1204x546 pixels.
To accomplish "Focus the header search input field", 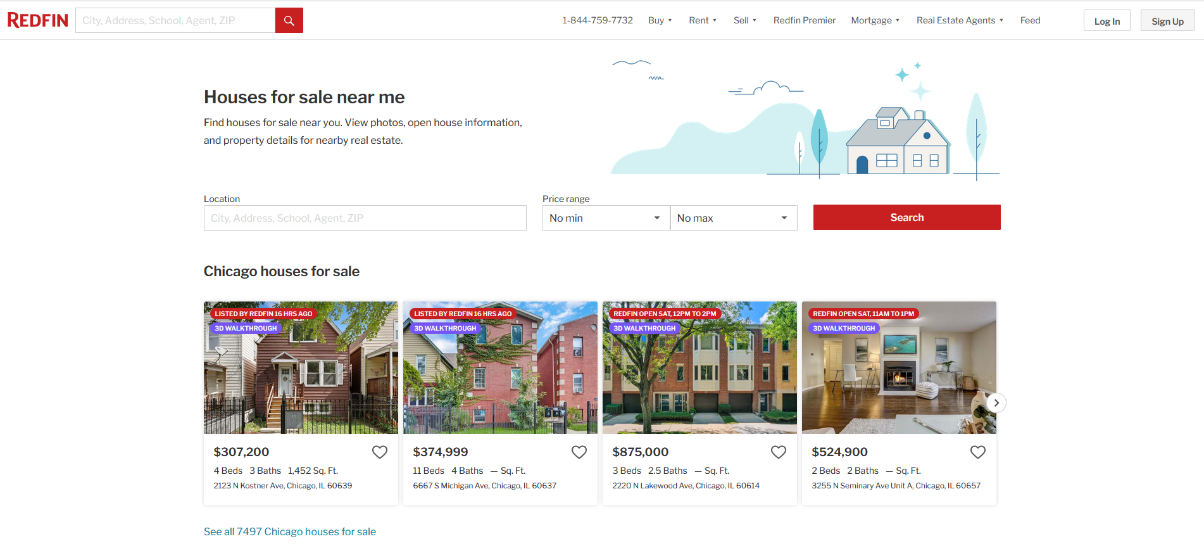I will pos(175,20).
